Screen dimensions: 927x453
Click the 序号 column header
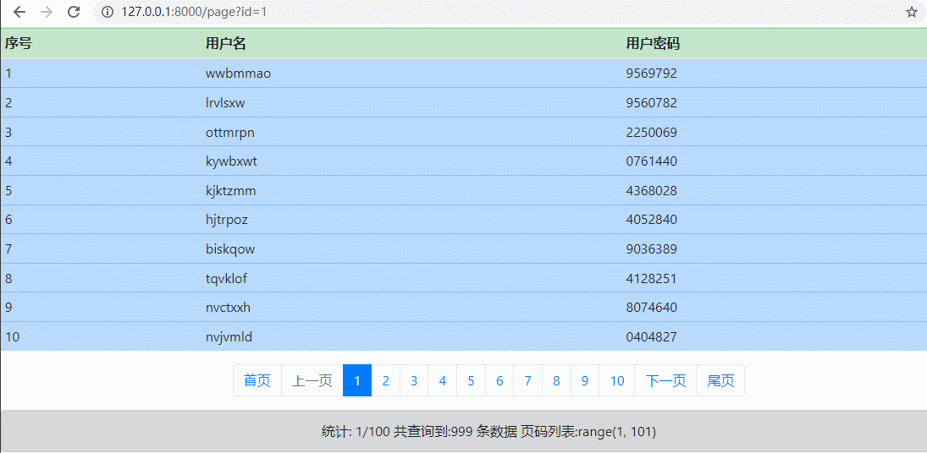pos(19,44)
